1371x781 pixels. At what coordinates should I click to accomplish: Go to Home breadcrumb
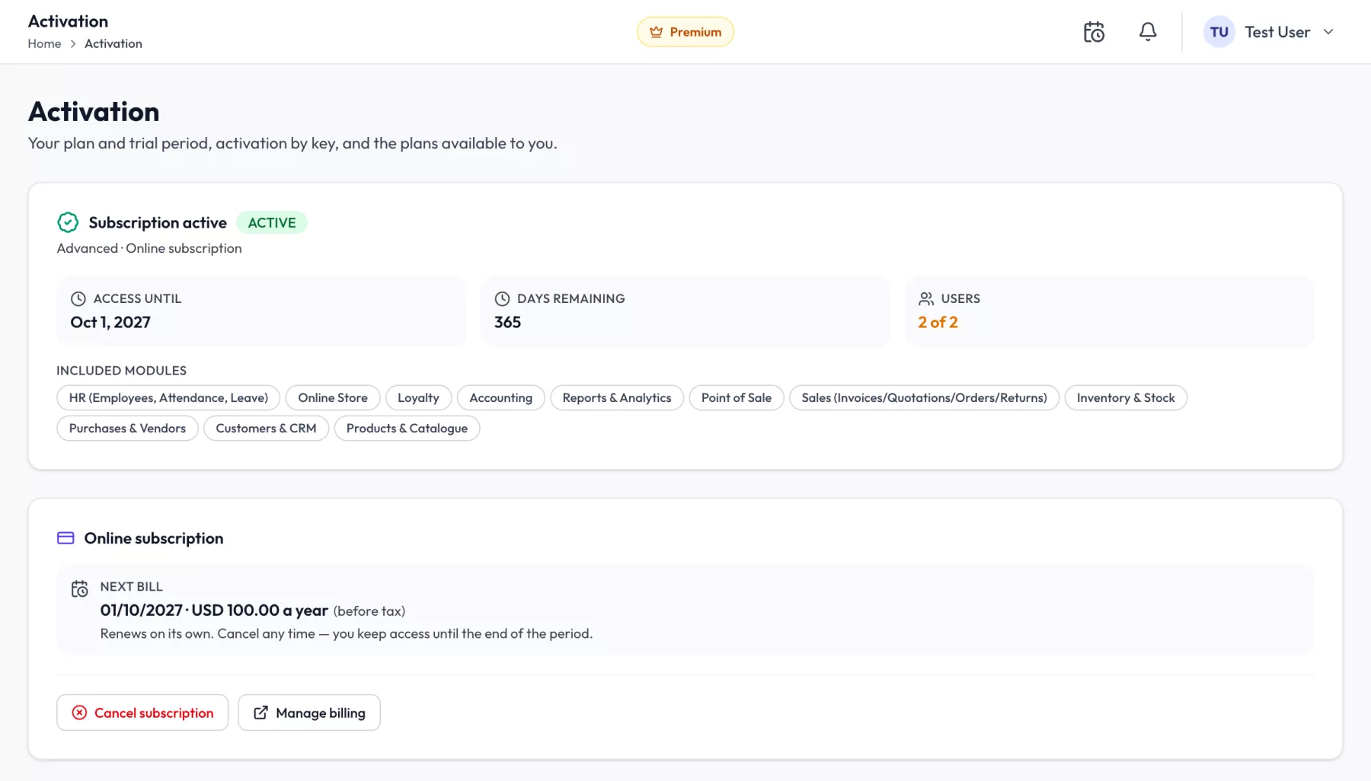44,43
